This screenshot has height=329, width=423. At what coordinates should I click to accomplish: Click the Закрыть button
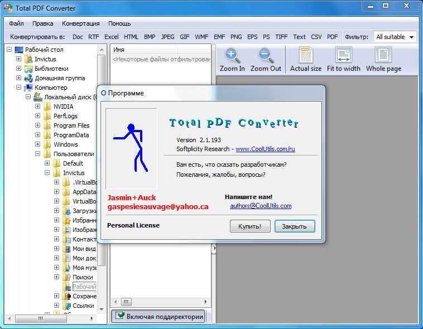coord(294,226)
